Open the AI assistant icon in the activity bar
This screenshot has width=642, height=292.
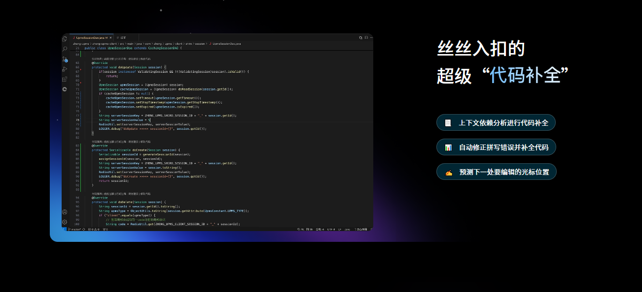coord(65,89)
